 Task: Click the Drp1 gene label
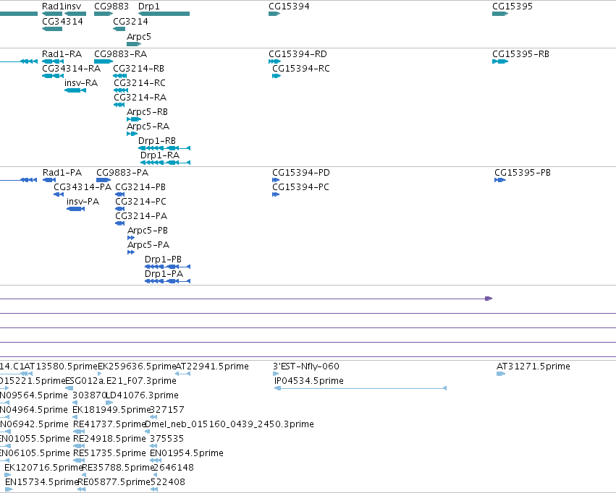[x=149, y=7]
